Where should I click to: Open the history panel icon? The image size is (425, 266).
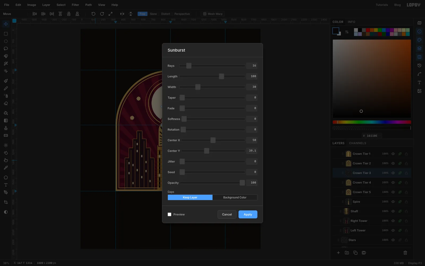pyautogui.click(x=419, y=65)
